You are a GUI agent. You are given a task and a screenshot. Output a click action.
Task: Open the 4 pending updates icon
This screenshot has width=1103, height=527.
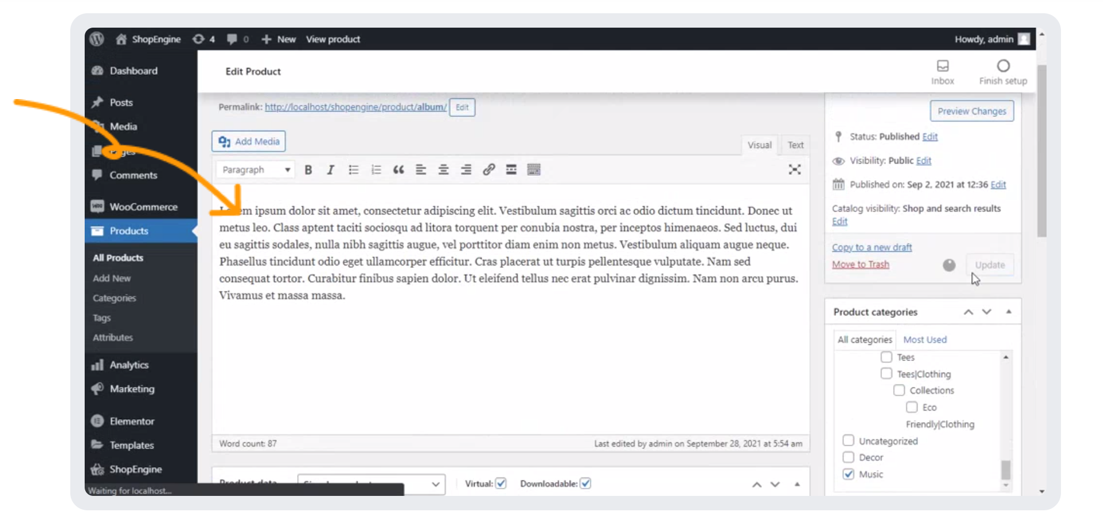(x=204, y=39)
